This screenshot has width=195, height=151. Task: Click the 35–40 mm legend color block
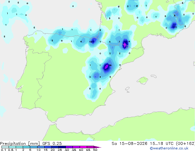(76, 147)
